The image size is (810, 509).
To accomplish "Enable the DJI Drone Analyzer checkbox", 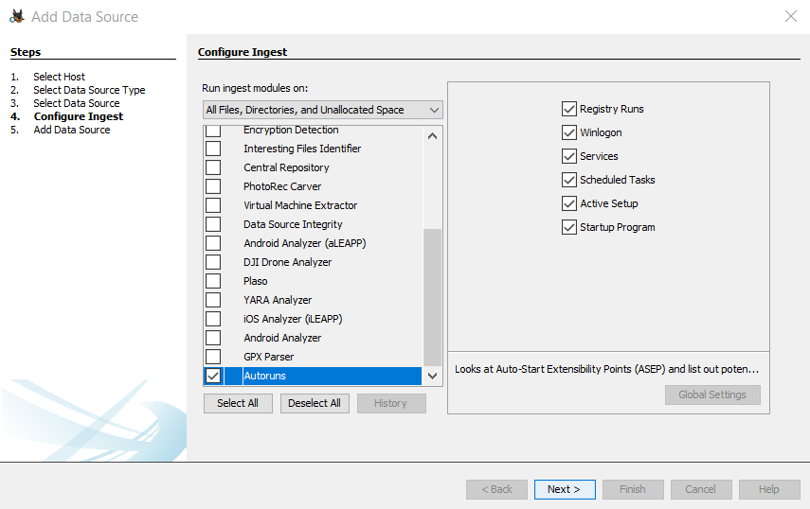I will coord(213,262).
